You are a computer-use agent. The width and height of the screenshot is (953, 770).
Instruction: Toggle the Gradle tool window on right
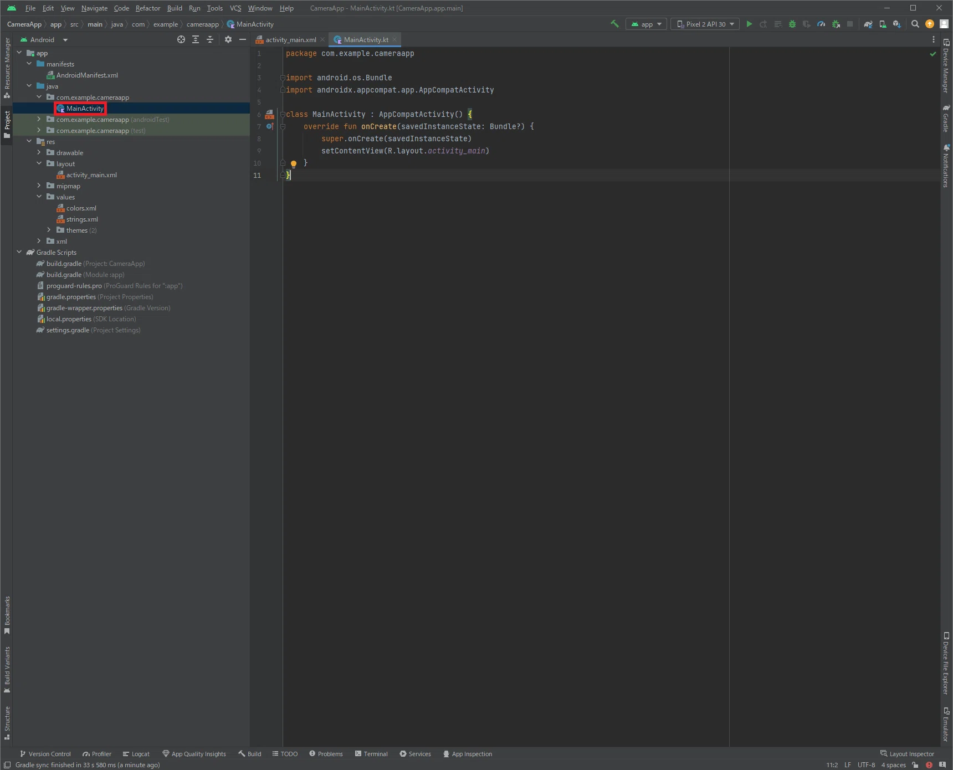pos(946,119)
